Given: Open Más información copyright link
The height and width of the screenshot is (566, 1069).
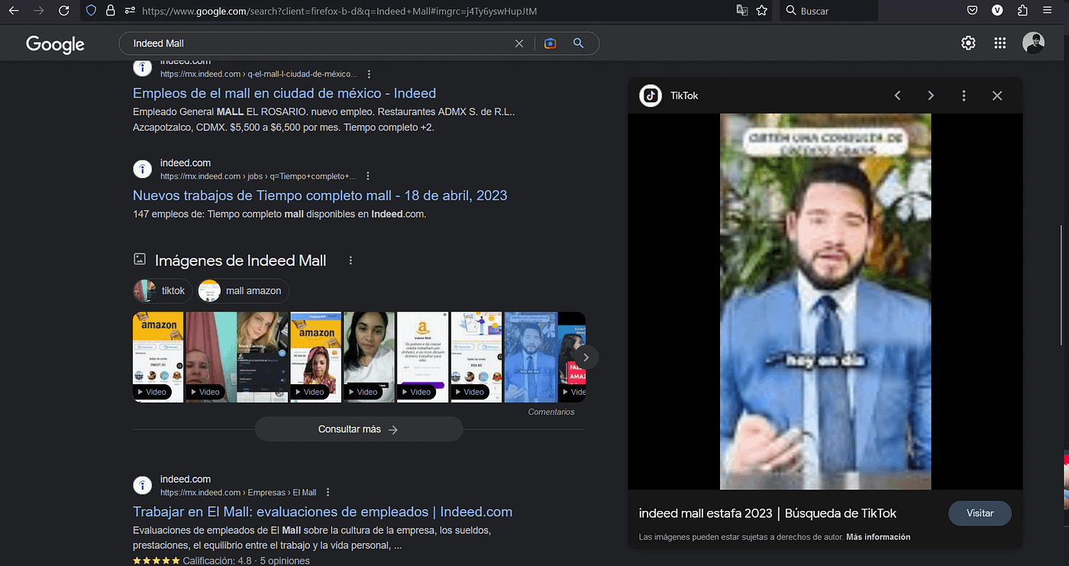Looking at the screenshot, I should click(878, 537).
